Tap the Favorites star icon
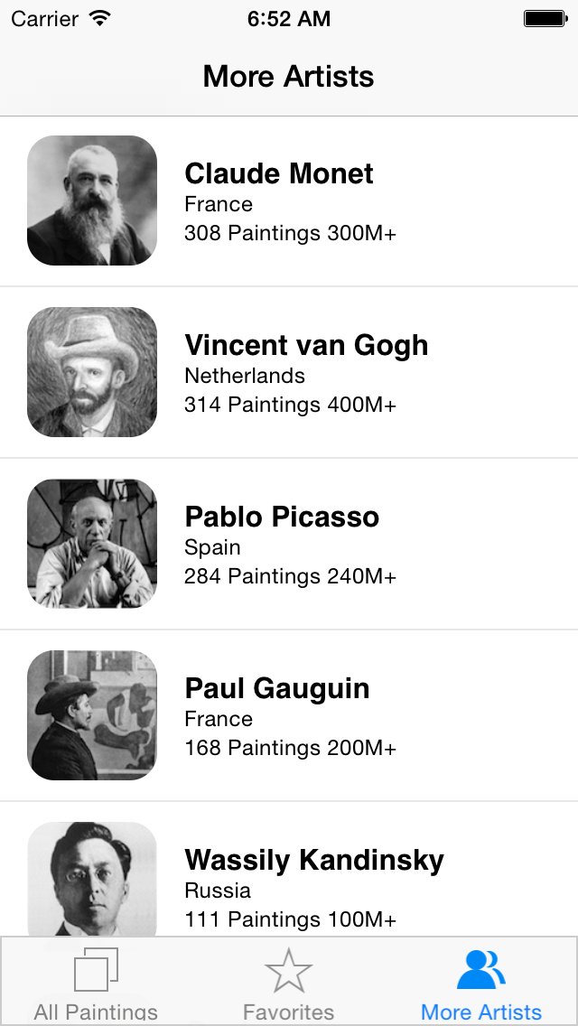 [x=289, y=970]
